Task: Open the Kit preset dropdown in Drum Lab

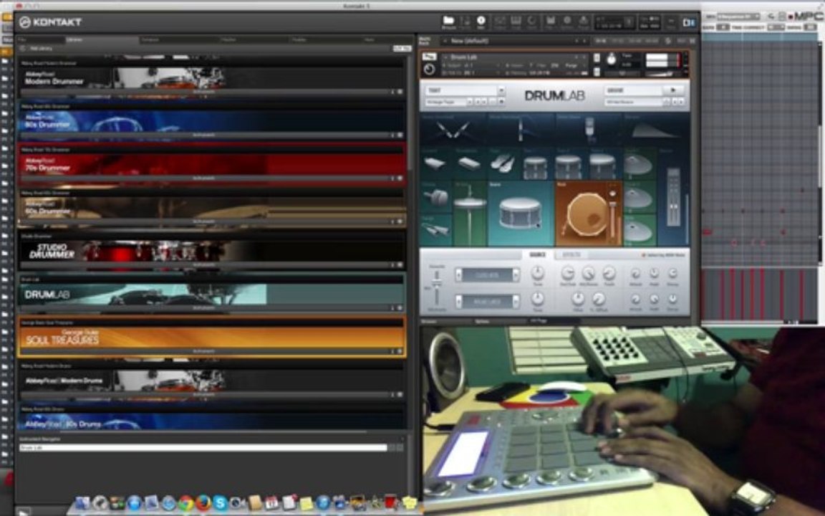Action: pos(465,90)
